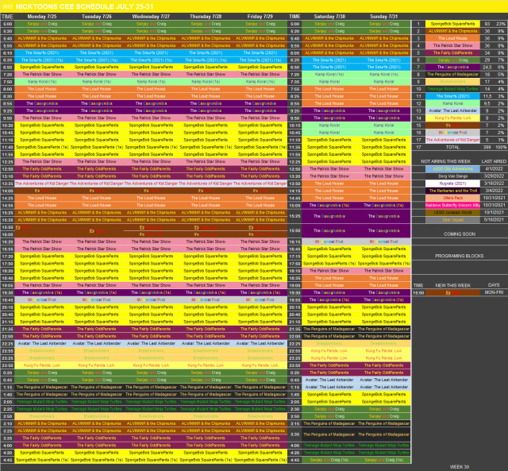Click the '5/16/2021' last aired date
The width and height of the screenshot is (508, 471).
pyautogui.click(x=494, y=220)
